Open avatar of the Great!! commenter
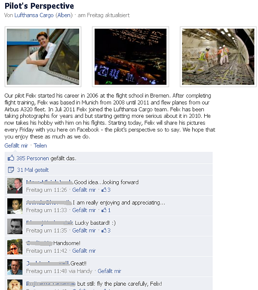Screen dimensions: 258x290 [x=15, y=267]
